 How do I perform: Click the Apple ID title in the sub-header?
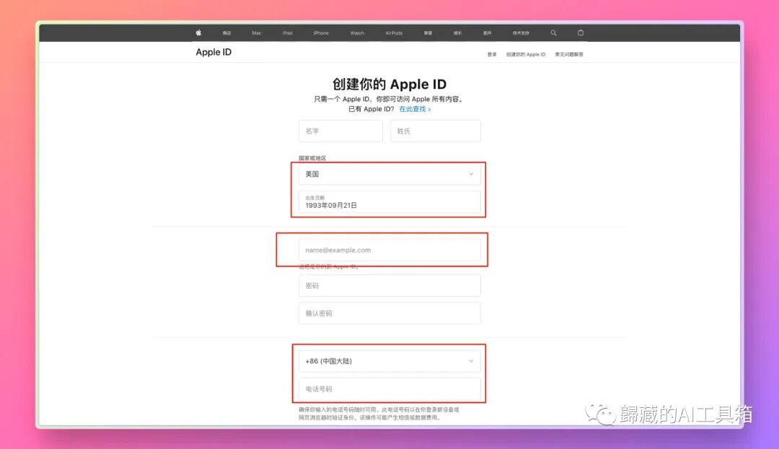pos(214,52)
